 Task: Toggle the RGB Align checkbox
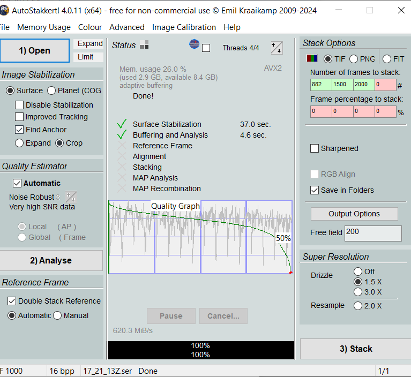click(x=333, y=174)
